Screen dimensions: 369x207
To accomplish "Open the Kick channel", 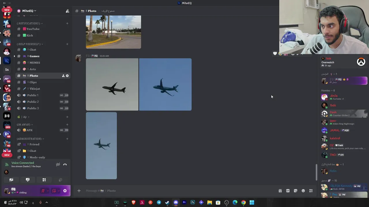I will click(x=43, y=35).
